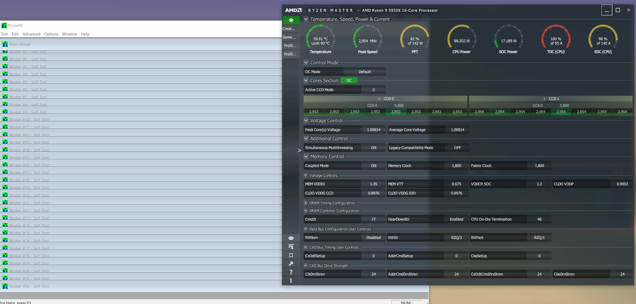The height and width of the screenshot is (304, 636).
Task: Click the Worker #16 window icon in Prime95
Action: [x=5, y=165]
